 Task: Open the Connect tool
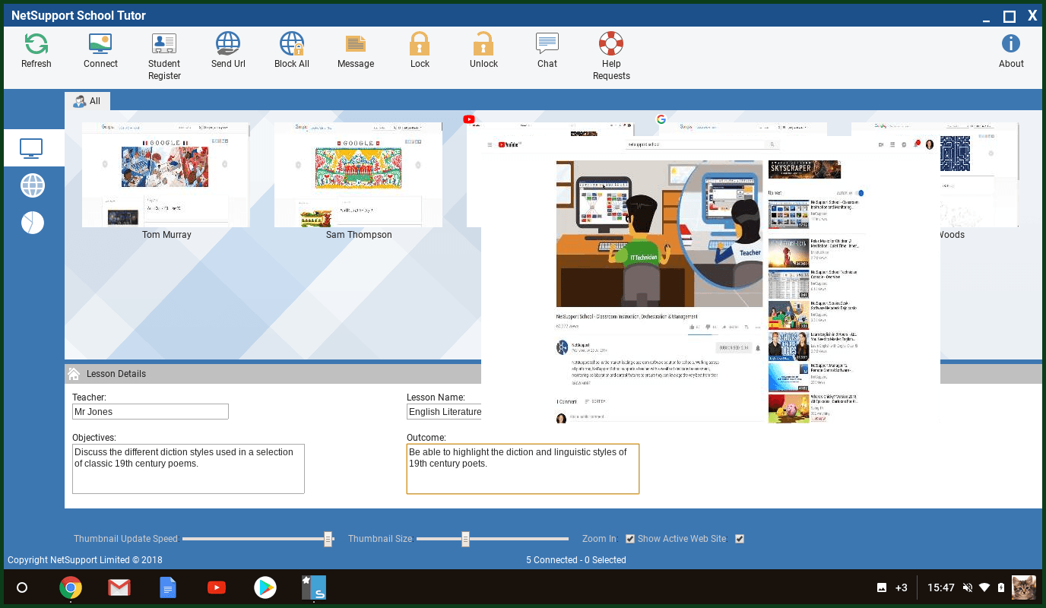pyautogui.click(x=100, y=44)
